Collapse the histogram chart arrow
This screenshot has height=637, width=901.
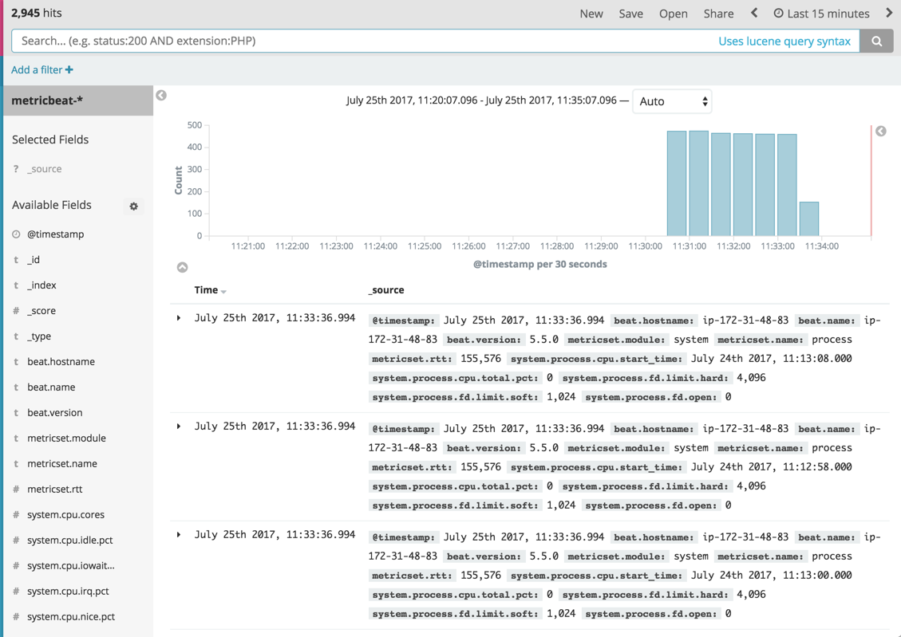pos(182,267)
